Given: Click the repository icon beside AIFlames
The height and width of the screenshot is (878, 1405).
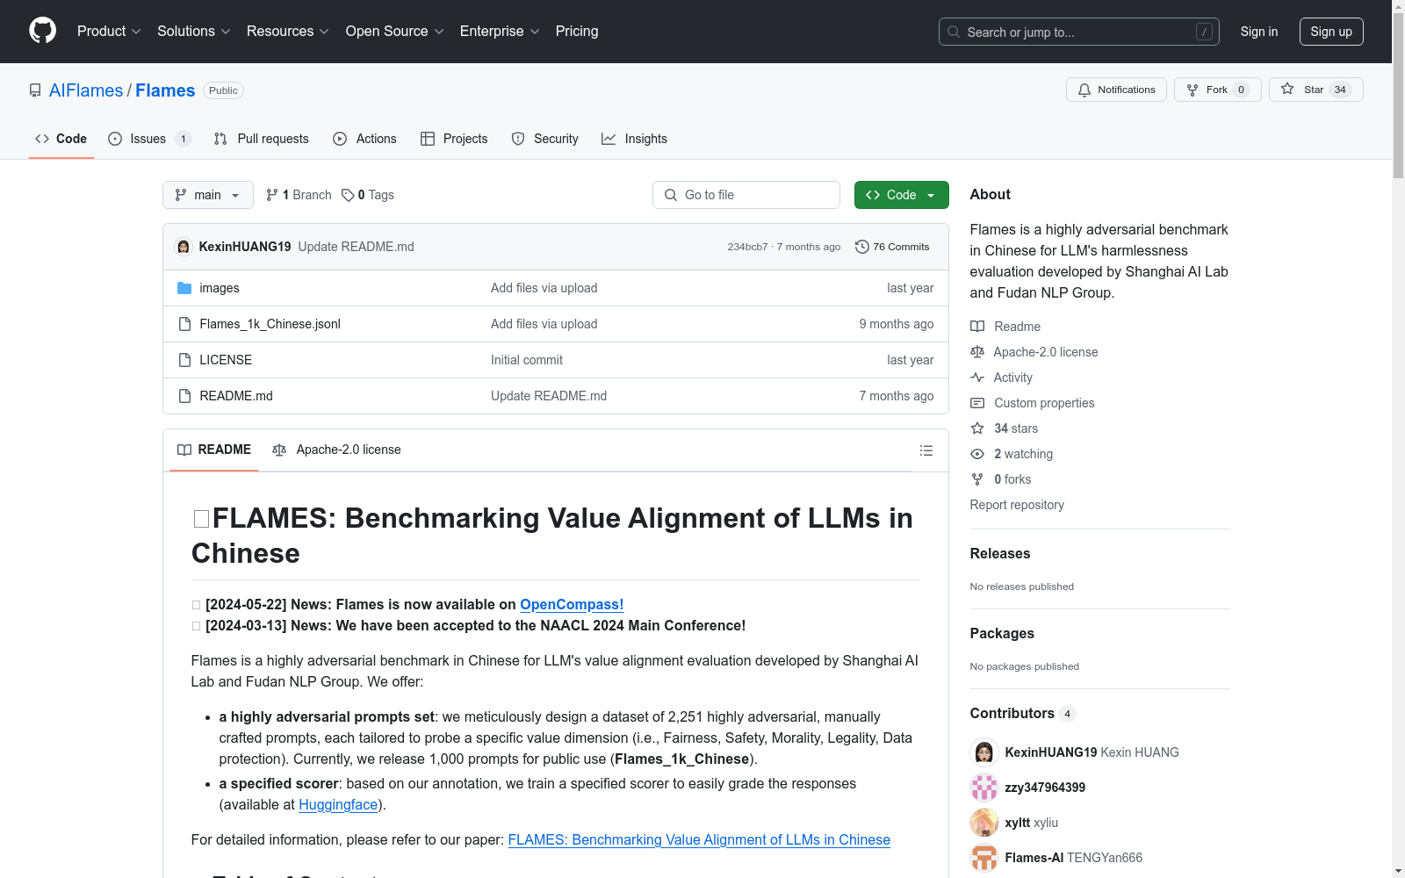Looking at the screenshot, I should 35,90.
